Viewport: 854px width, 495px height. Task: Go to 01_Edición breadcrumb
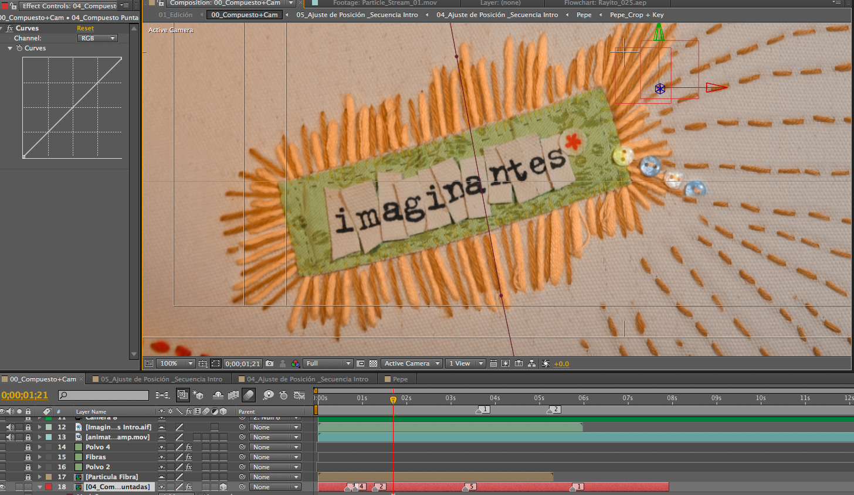(x=175, y=15)
